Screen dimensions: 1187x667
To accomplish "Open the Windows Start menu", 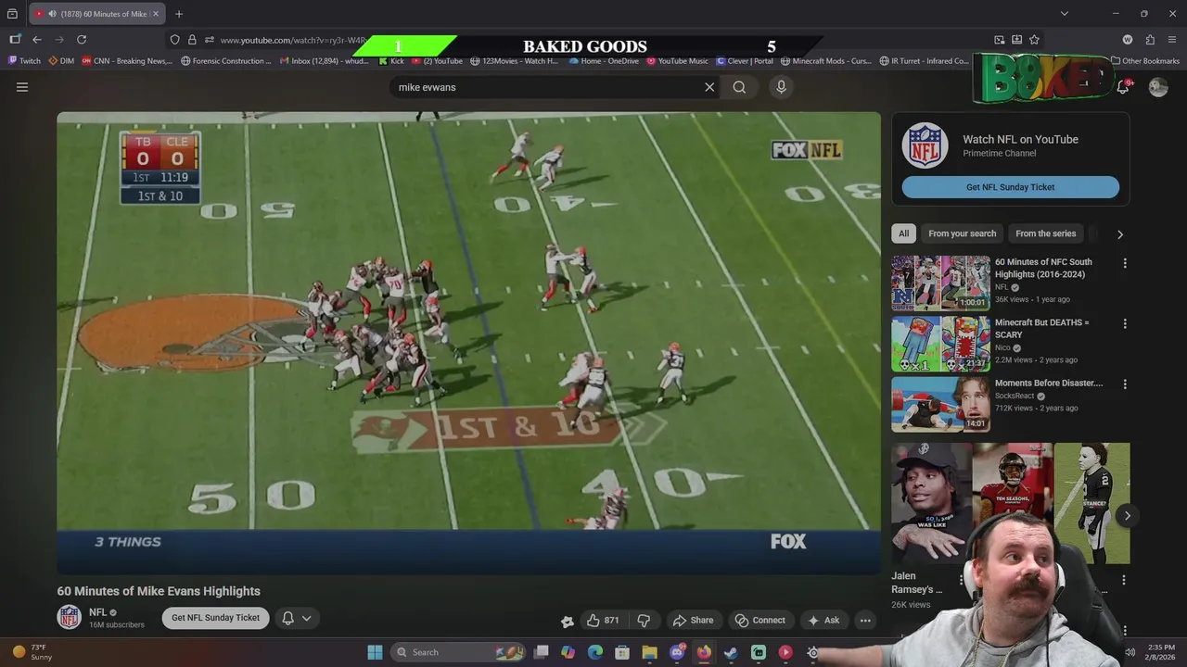I will [x=375, y=652].
